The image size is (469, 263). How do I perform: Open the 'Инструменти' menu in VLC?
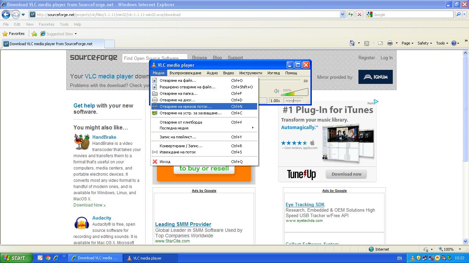pyautogui.click(x=251, y=73)
